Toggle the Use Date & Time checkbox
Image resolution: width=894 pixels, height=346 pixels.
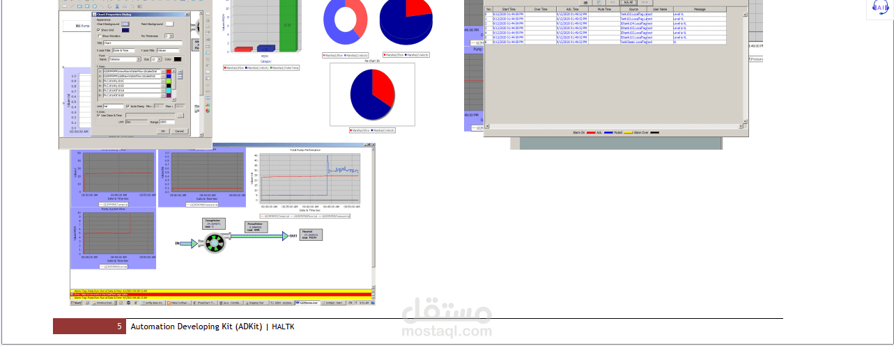[x=98, y=116]
